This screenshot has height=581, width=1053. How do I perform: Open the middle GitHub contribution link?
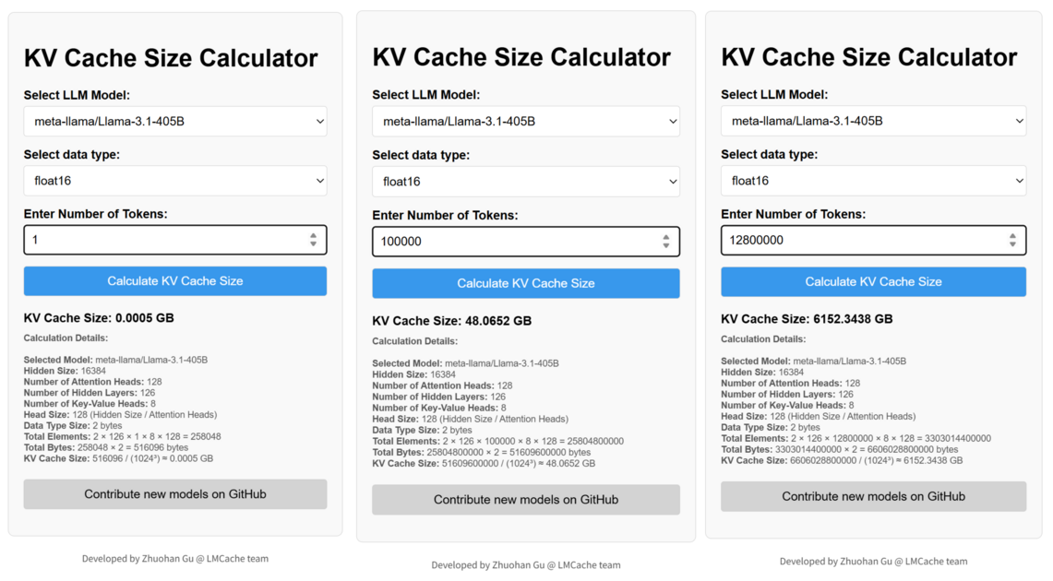[x=525, y=500]
